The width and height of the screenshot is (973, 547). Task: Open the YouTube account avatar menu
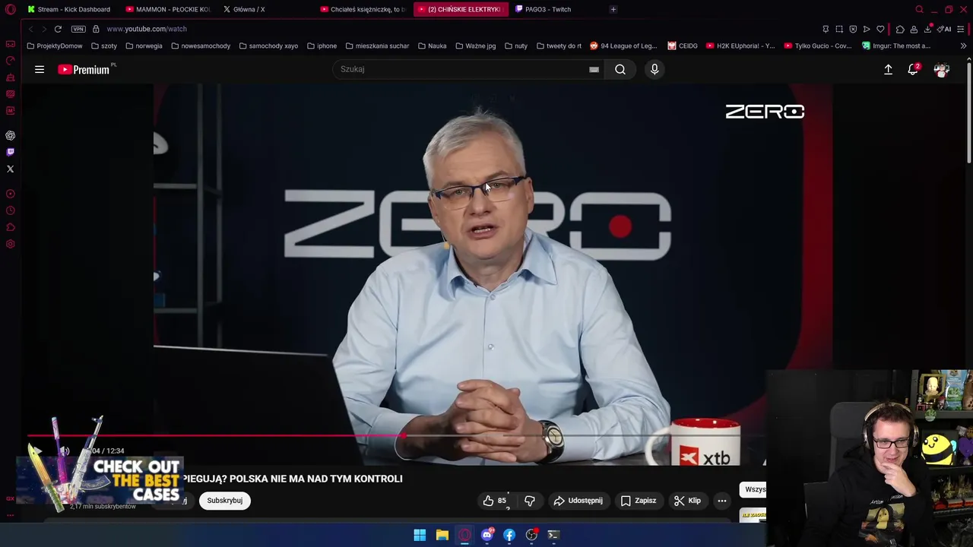point(941,69)
